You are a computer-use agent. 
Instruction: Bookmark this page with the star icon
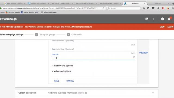click(x=144, y=8)
